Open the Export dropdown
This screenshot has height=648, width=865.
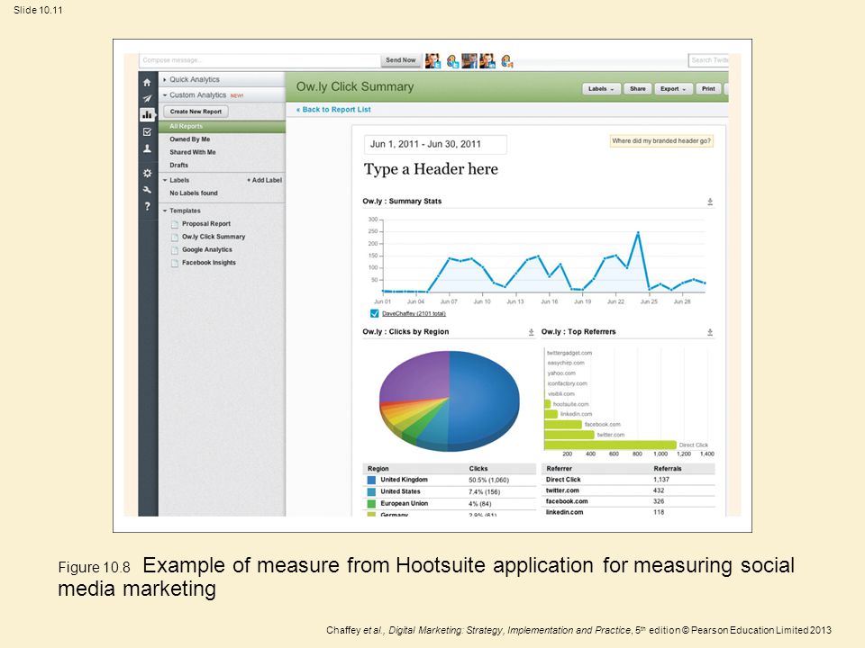pos(673,89)
